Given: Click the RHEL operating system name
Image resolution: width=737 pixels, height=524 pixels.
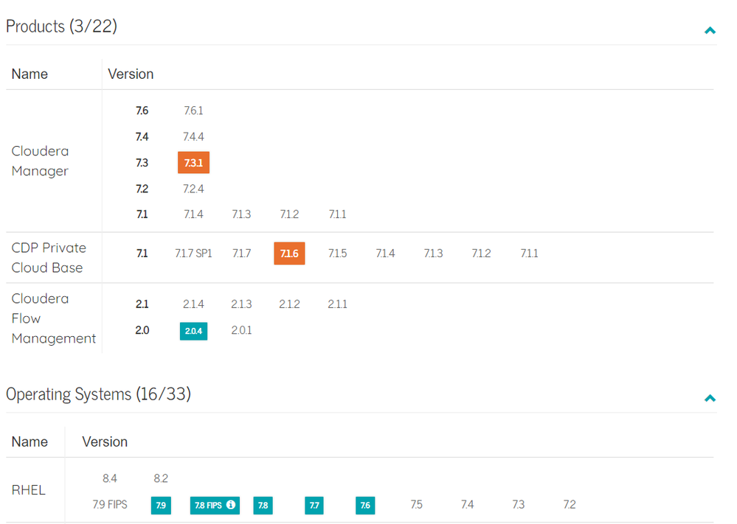Looking at the screenshot, I should point(28,490).
